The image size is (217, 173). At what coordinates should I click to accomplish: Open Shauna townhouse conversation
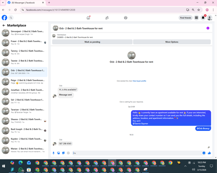pos(24,121)
